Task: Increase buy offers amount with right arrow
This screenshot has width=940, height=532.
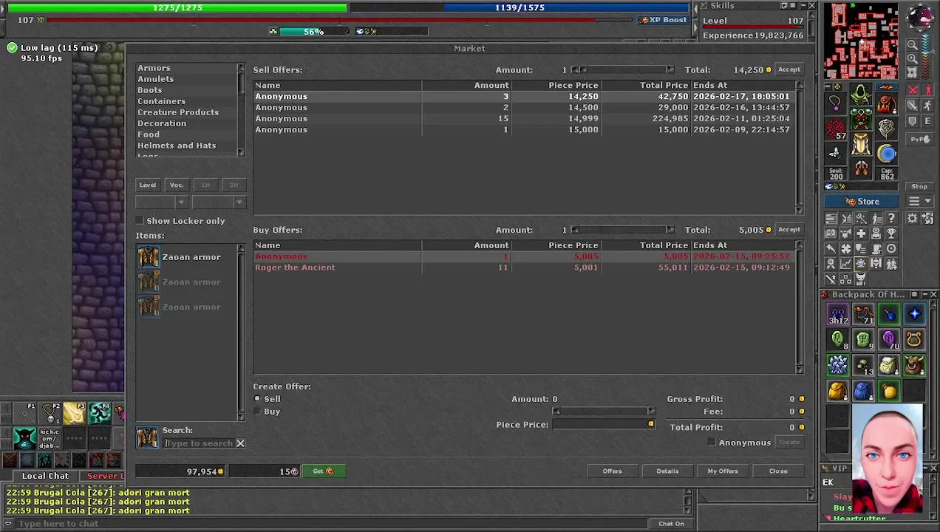Action: pyautogui.click(x=670, y=230)
